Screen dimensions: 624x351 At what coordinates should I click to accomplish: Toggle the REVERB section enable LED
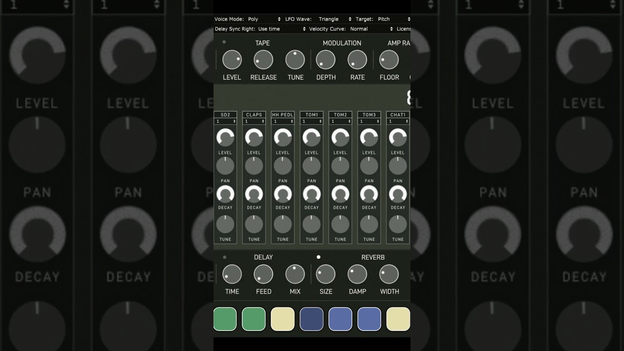coord(318,257)
